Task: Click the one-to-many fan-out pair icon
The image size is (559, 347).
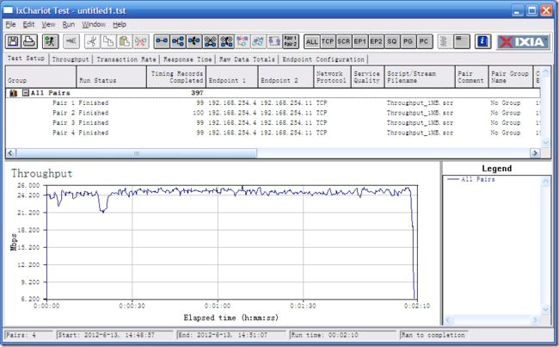Action: (194, 41)
